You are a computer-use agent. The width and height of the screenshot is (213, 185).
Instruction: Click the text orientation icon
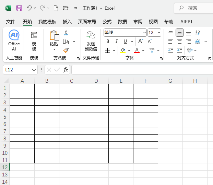[189, 50]
